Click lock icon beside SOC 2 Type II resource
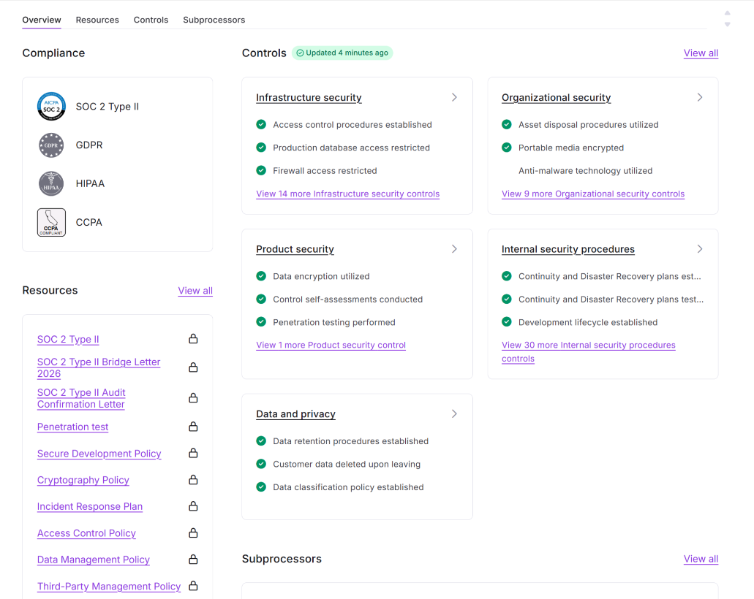This screenshot has height=599, width=754. (193, 339)
